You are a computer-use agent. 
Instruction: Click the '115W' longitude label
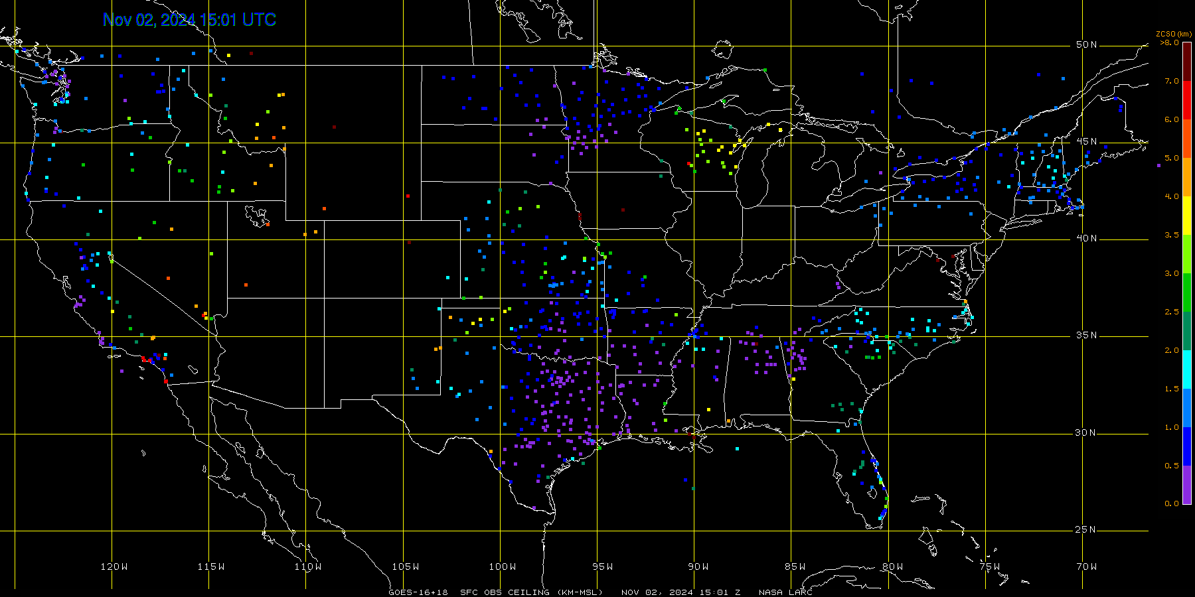[211, 566]
